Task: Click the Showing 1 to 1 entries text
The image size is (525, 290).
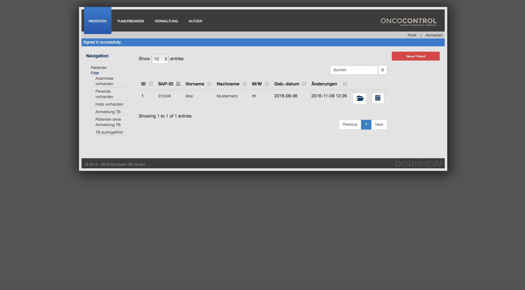Action: coord(165,116)
